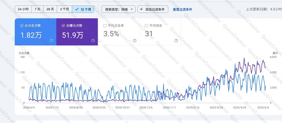282x123 pixels.
Task: Click the 51.9万 impressions value
Action: coord(73,35)
